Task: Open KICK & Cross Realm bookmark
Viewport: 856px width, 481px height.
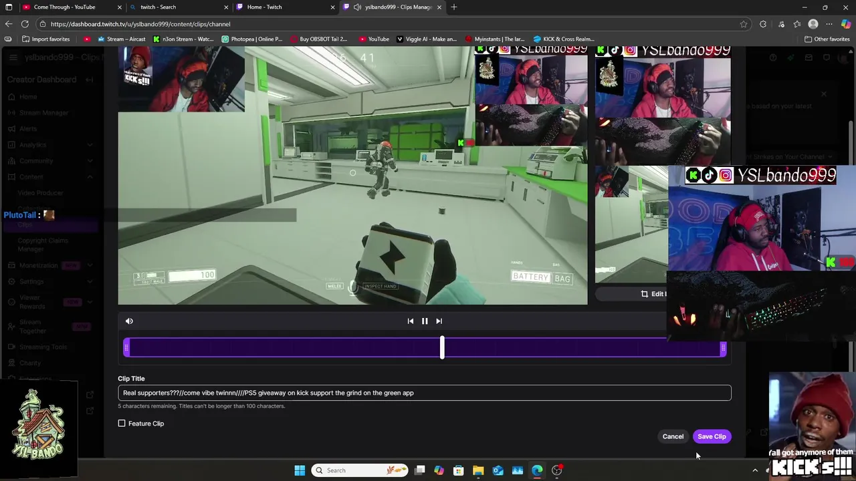Action: click(564, 39)
